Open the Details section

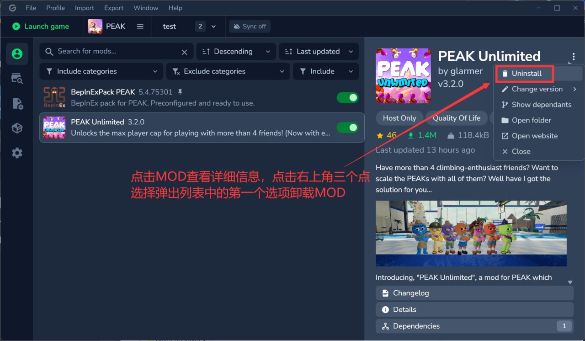coord(474,309)
